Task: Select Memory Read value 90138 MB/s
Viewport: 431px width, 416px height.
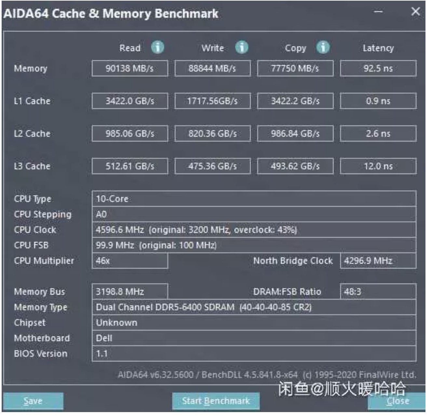Action: tap(130, 68)
